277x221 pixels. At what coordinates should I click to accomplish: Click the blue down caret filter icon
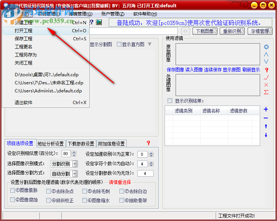pyautogui.click(x=266, y=62)
